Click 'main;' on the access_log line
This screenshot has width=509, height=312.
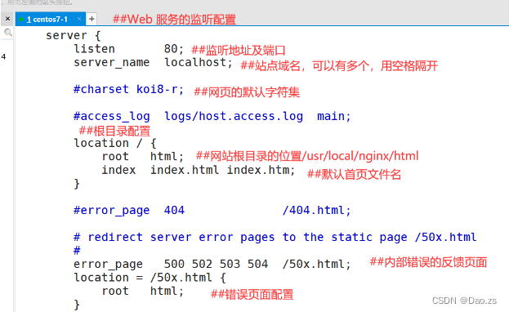pos(334,116)
